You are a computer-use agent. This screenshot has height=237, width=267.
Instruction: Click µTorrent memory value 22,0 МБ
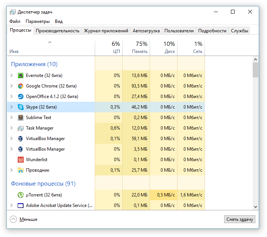[x=139, y=195]
